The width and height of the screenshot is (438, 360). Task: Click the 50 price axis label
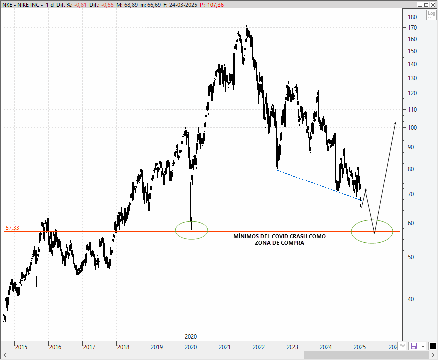411,257
